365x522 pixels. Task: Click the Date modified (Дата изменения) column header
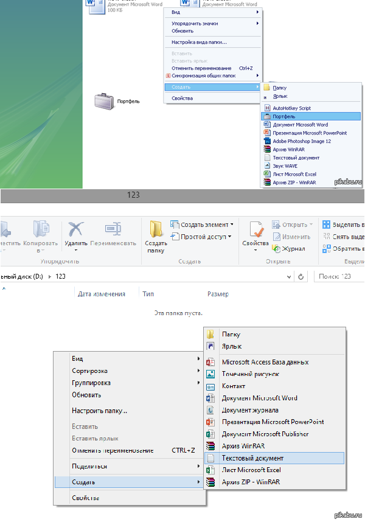pyautogui.click(x=102, y=294)
